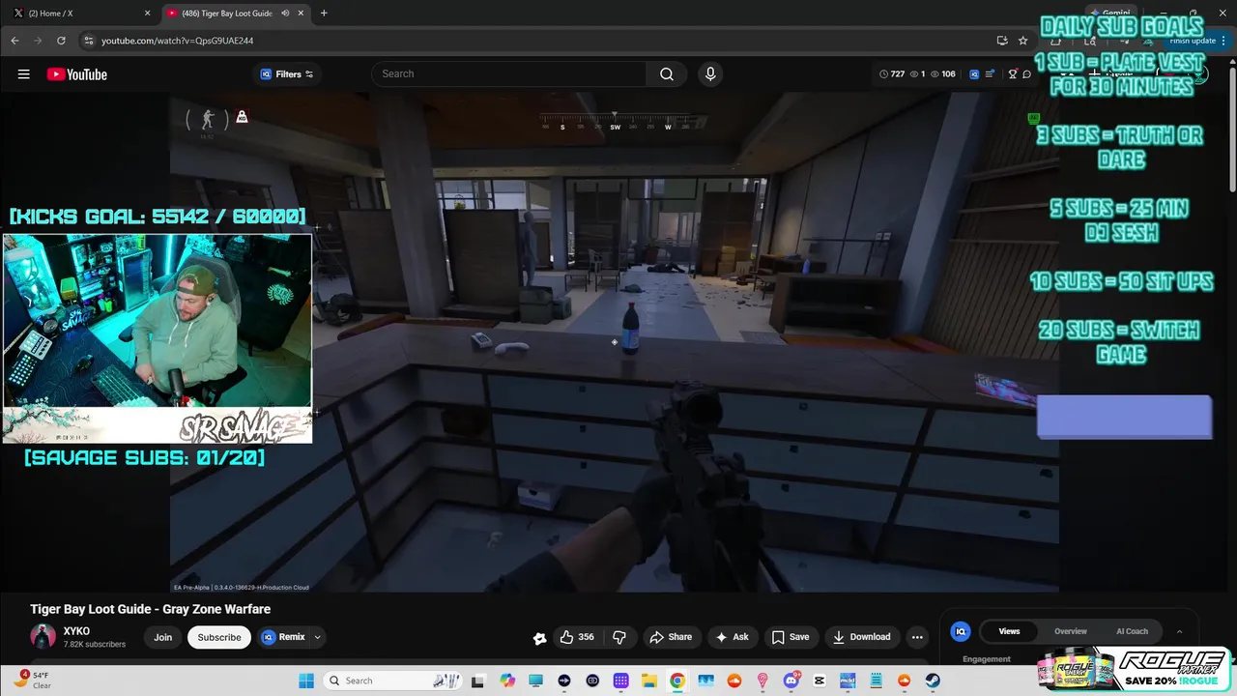Open the YouTube hamburger guide menu
Screen dimensions: 1237x696
pos(23,74)
